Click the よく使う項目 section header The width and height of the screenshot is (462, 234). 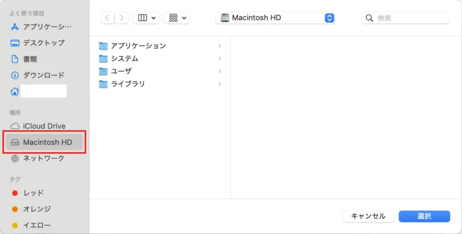click(x=27, y=14)
